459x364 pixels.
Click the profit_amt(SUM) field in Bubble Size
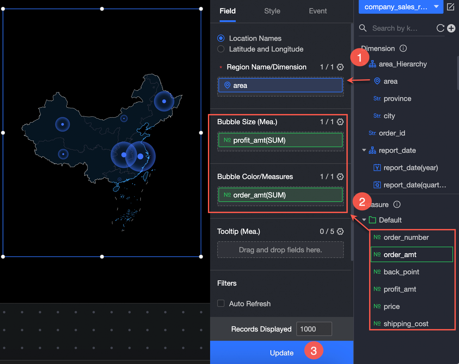(x=281, y=140)
